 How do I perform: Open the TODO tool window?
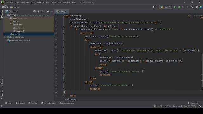(9, 103)
